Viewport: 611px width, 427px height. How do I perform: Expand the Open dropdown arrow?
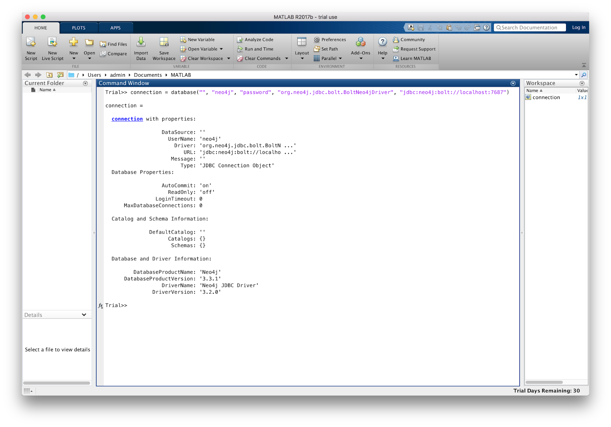[89, 58]
